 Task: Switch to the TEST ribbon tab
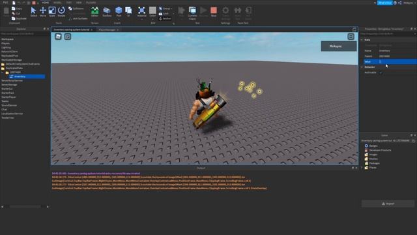(68, 3)
